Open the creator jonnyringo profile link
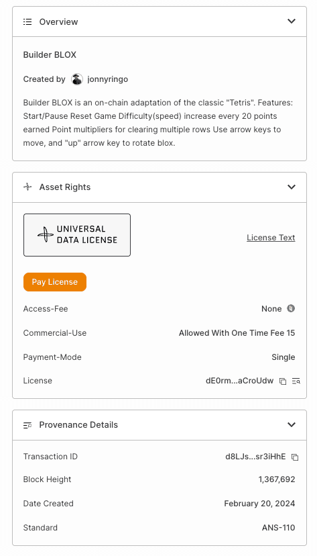The image size is (317, 556). [x=107, y=79]
